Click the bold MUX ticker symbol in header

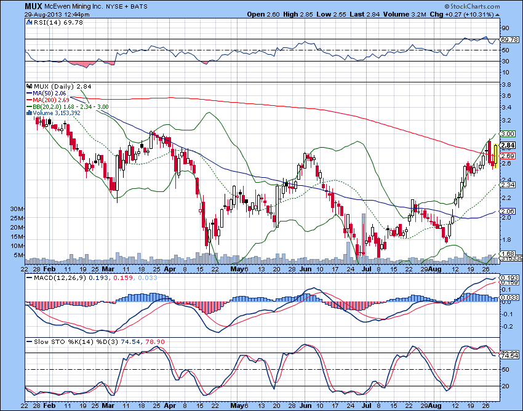coord(33,6)
